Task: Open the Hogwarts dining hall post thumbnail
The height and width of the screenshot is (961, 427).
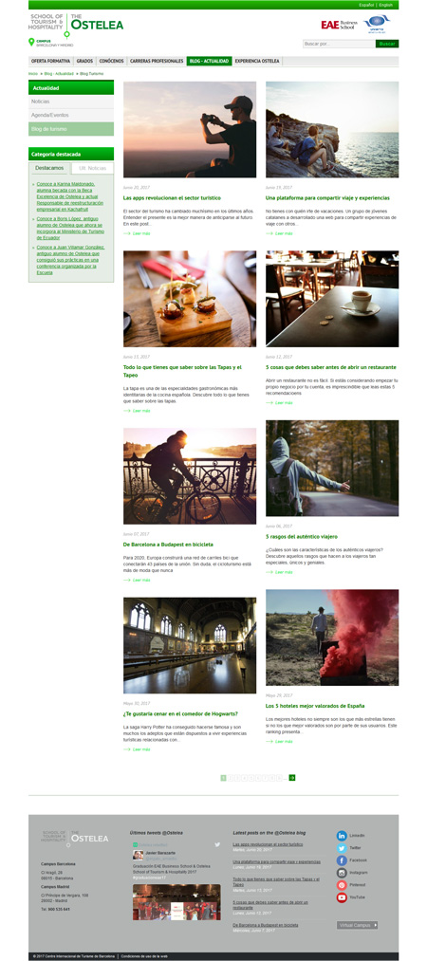Action: tap(190, 645)
